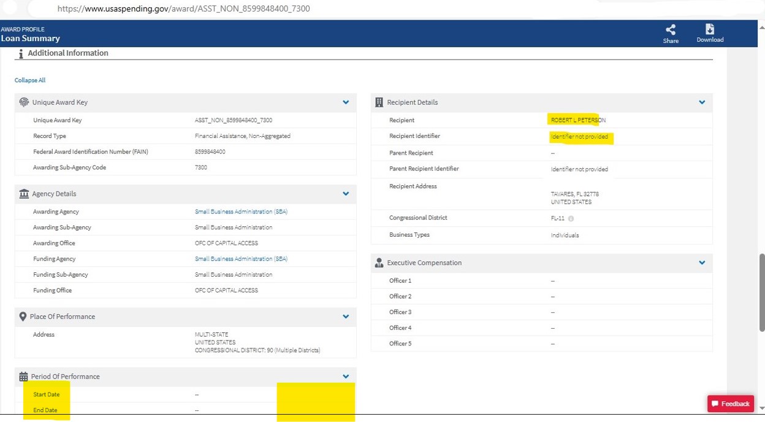765x422 pixels.
Task: Click the Recipient Details building icon
Action: click(x=379, y=102)
